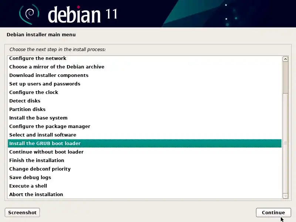Click the scrollbar down arrow
Viewport: 296px width, 222px height.
click(x=285, y=196)
